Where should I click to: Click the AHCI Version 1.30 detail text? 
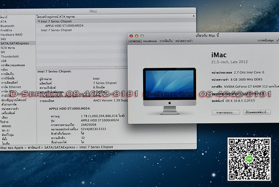coord(111,101)
